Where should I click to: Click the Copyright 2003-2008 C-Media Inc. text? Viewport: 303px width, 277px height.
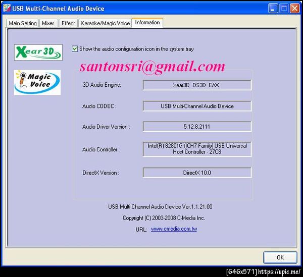coord(164,218)
